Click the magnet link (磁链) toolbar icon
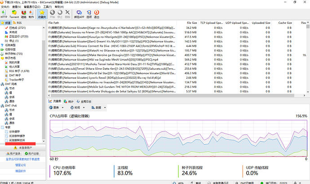This screenshot has height=184, width=310. tap(24, 14)
